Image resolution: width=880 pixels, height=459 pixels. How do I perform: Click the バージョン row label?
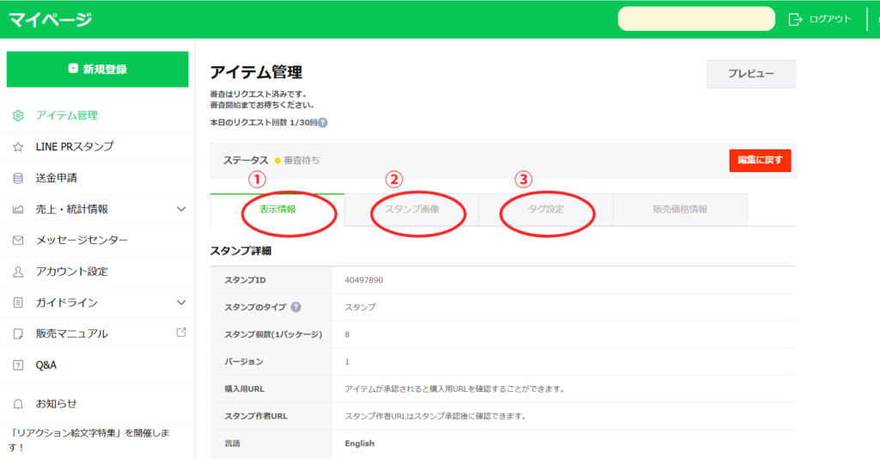(243, 362)
